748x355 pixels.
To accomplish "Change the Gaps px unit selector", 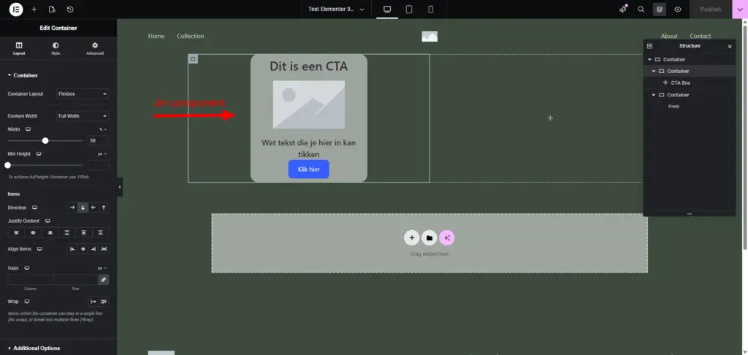I will tap(102, 268).
